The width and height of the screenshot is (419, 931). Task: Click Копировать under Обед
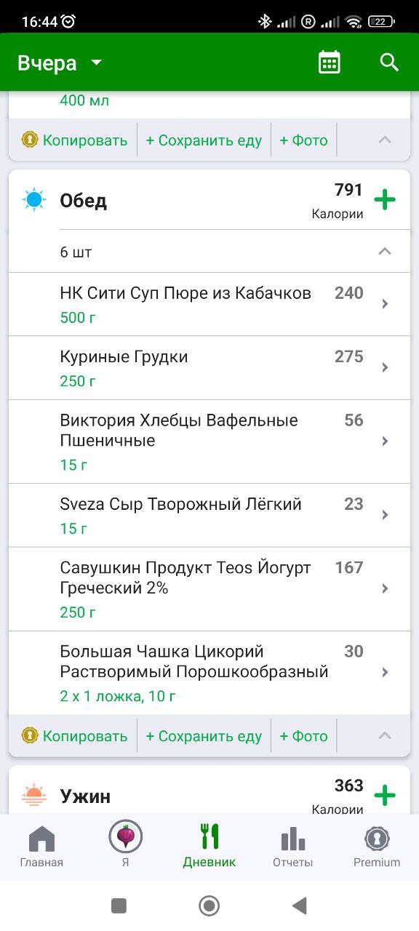coord(74,736)
